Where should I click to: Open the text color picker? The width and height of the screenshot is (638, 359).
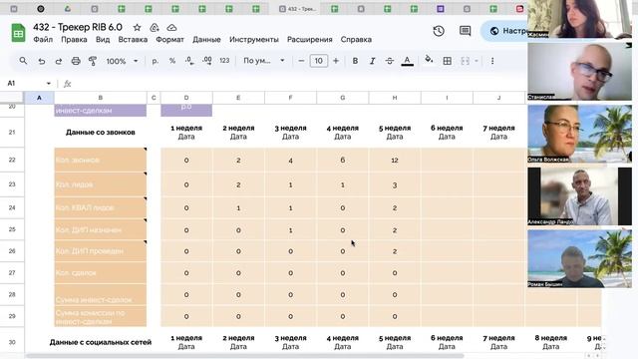click(407, 61)
